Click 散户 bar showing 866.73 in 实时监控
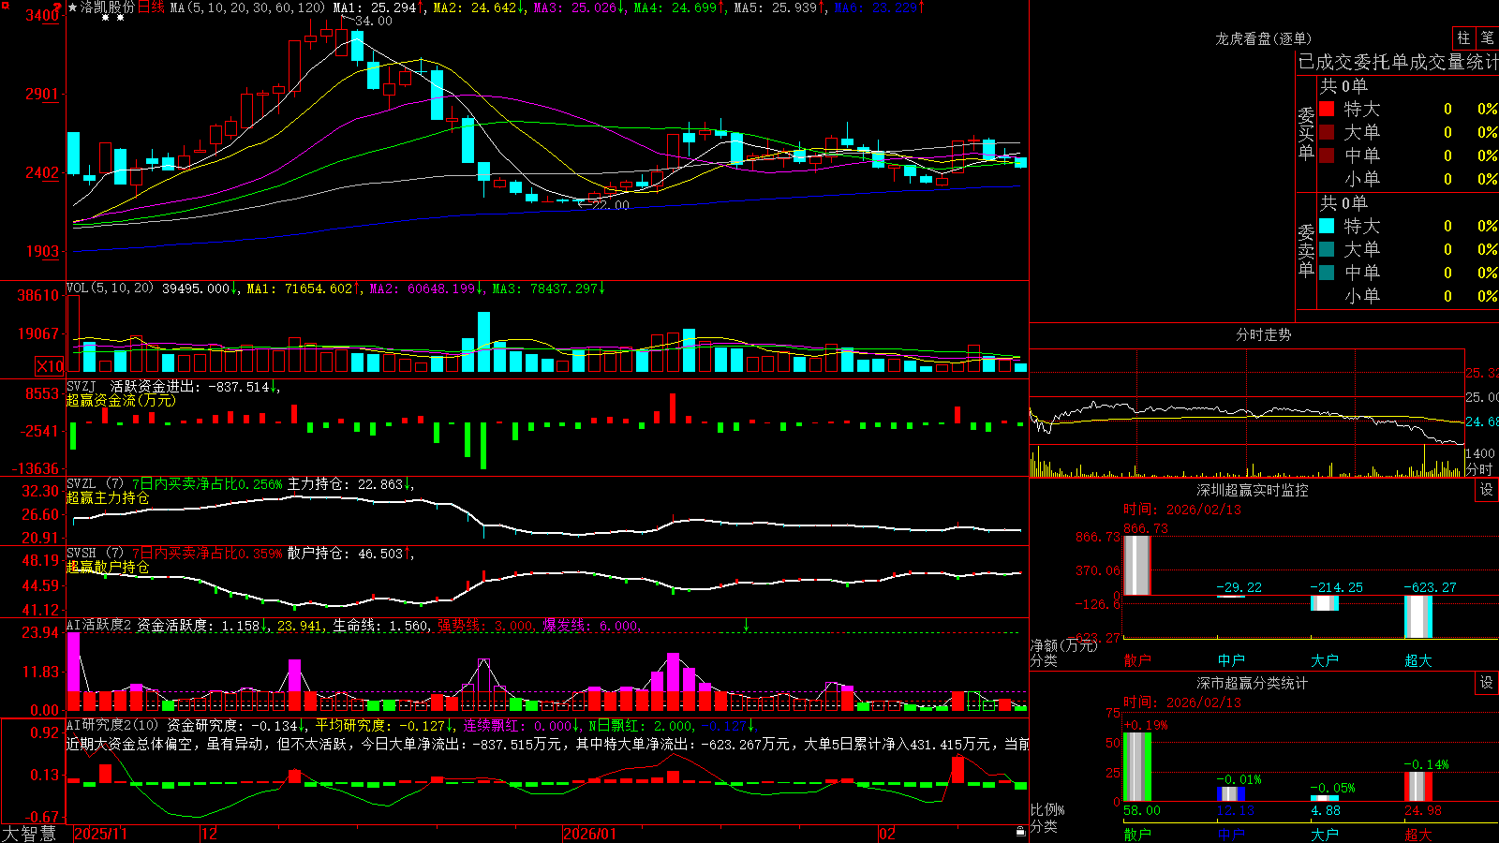Viewport: 1499px width, 843px height. [1137, 566]
